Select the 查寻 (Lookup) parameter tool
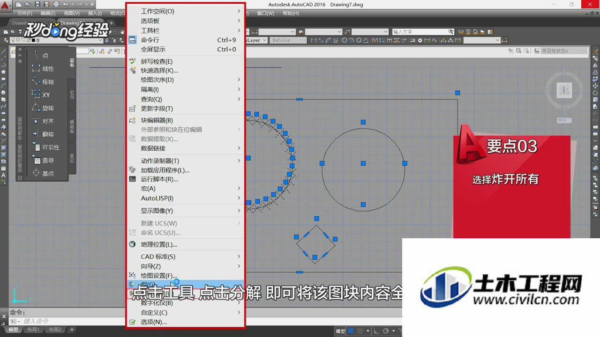The width and height of the screenshot is (600, 337). coord(42,160)
